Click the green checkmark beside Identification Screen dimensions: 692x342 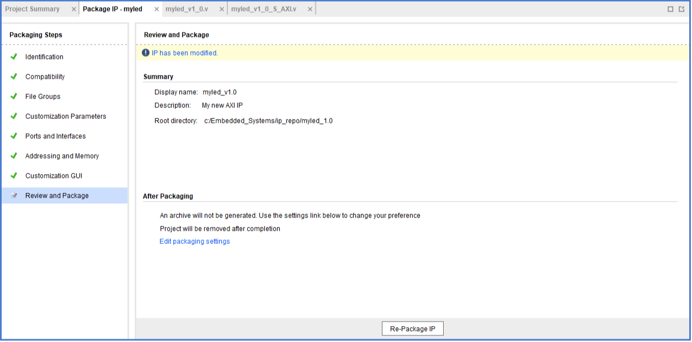point(14,57)
